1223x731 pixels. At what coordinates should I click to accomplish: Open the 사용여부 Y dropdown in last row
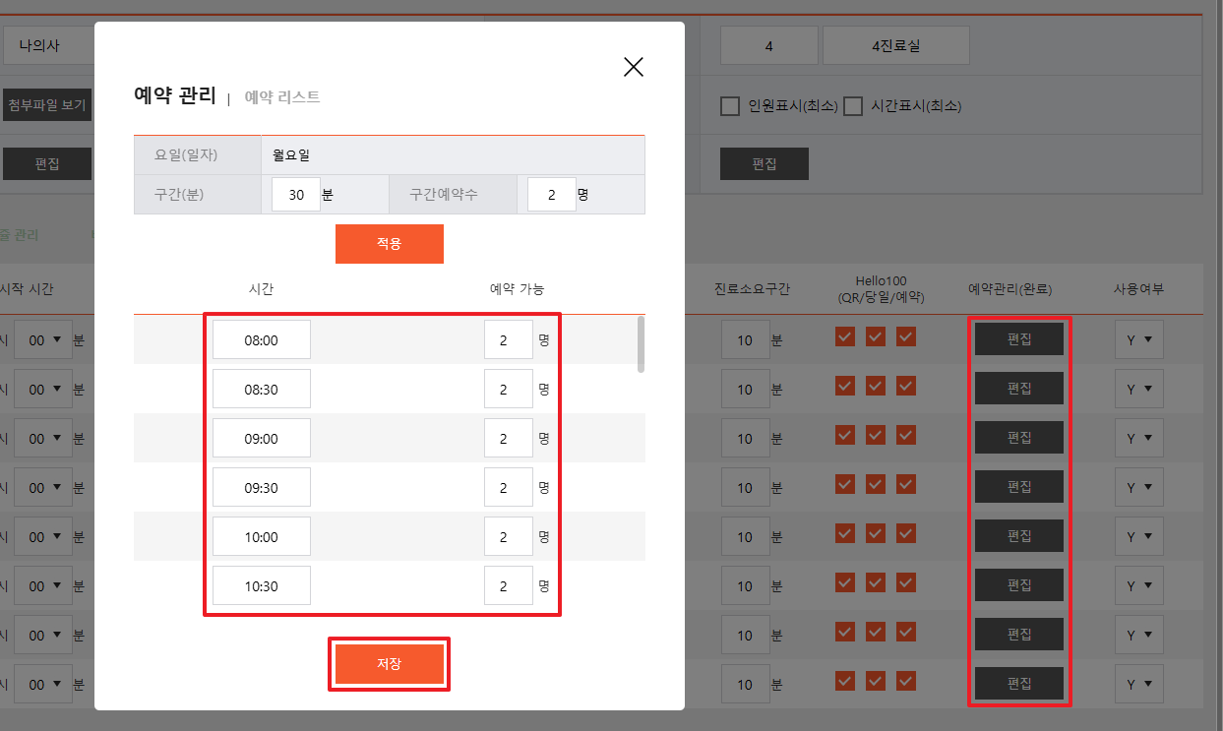1138,684
